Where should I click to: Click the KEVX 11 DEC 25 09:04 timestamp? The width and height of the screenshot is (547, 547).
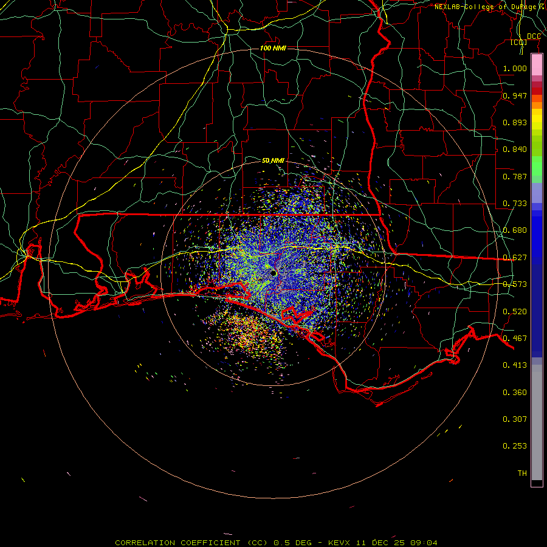point(383,543)
